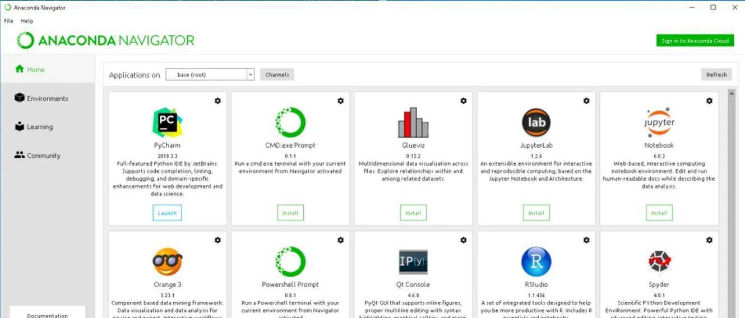This screenshot has width=745, height=318.
Task: Sign in to Anaconda Cloud
Action: tap(695, 40)
